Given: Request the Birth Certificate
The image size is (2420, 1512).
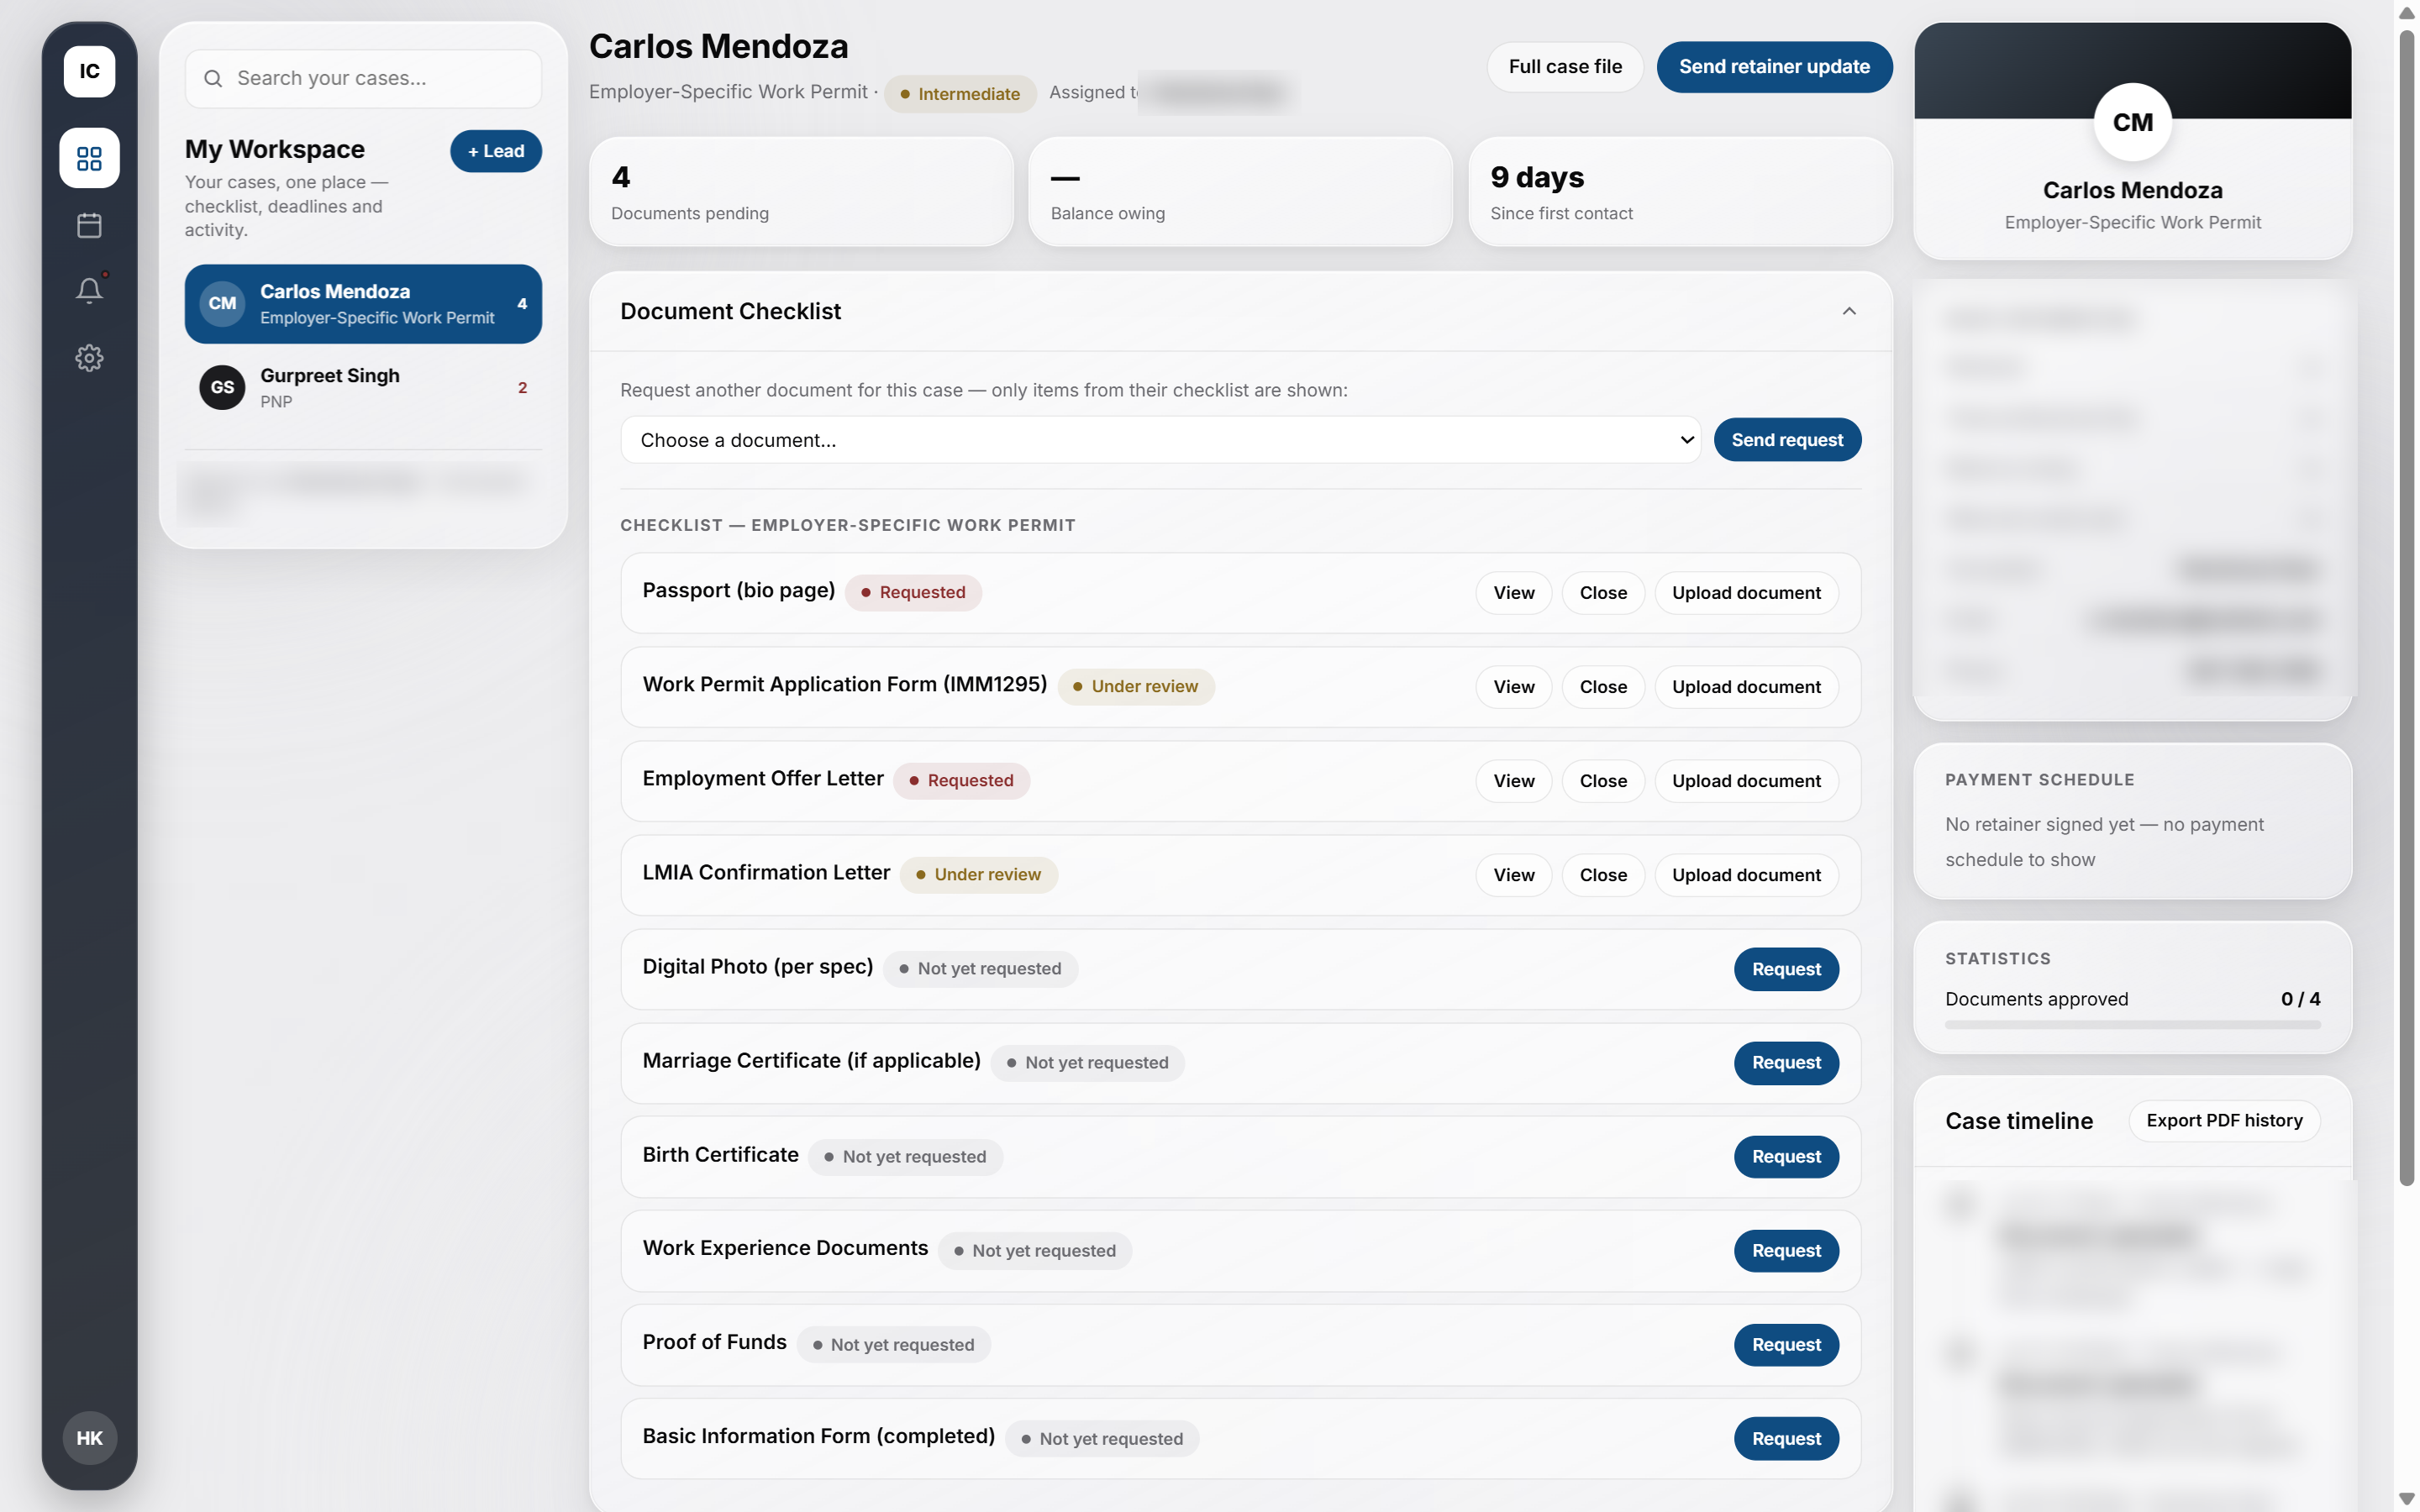Looking at the screenshot, I should 1786,1157.
